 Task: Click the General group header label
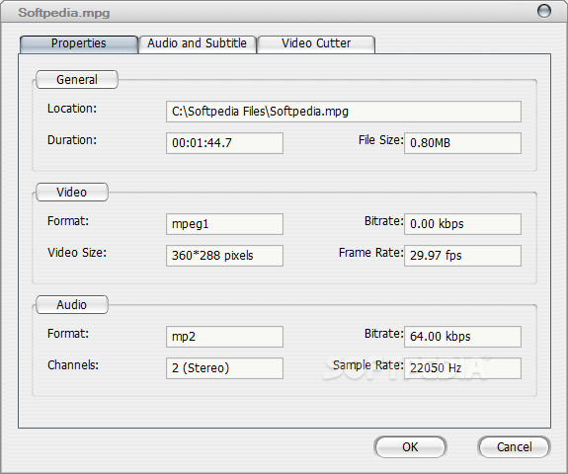pyautogui.click(x=77, y=80)
